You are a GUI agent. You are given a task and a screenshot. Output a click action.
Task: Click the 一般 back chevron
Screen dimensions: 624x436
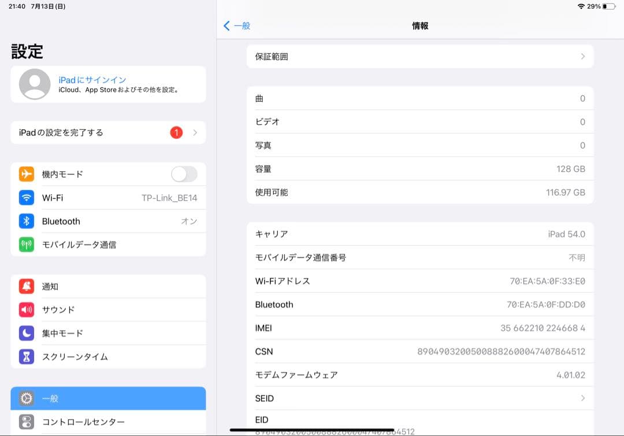(x=227, y=26)
